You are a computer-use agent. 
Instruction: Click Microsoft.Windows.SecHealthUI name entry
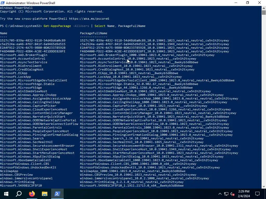[x=26, y=142]
